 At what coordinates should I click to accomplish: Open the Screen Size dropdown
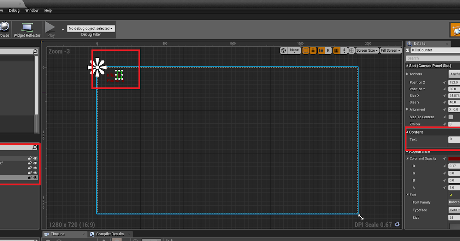click(x=367, y=50)
